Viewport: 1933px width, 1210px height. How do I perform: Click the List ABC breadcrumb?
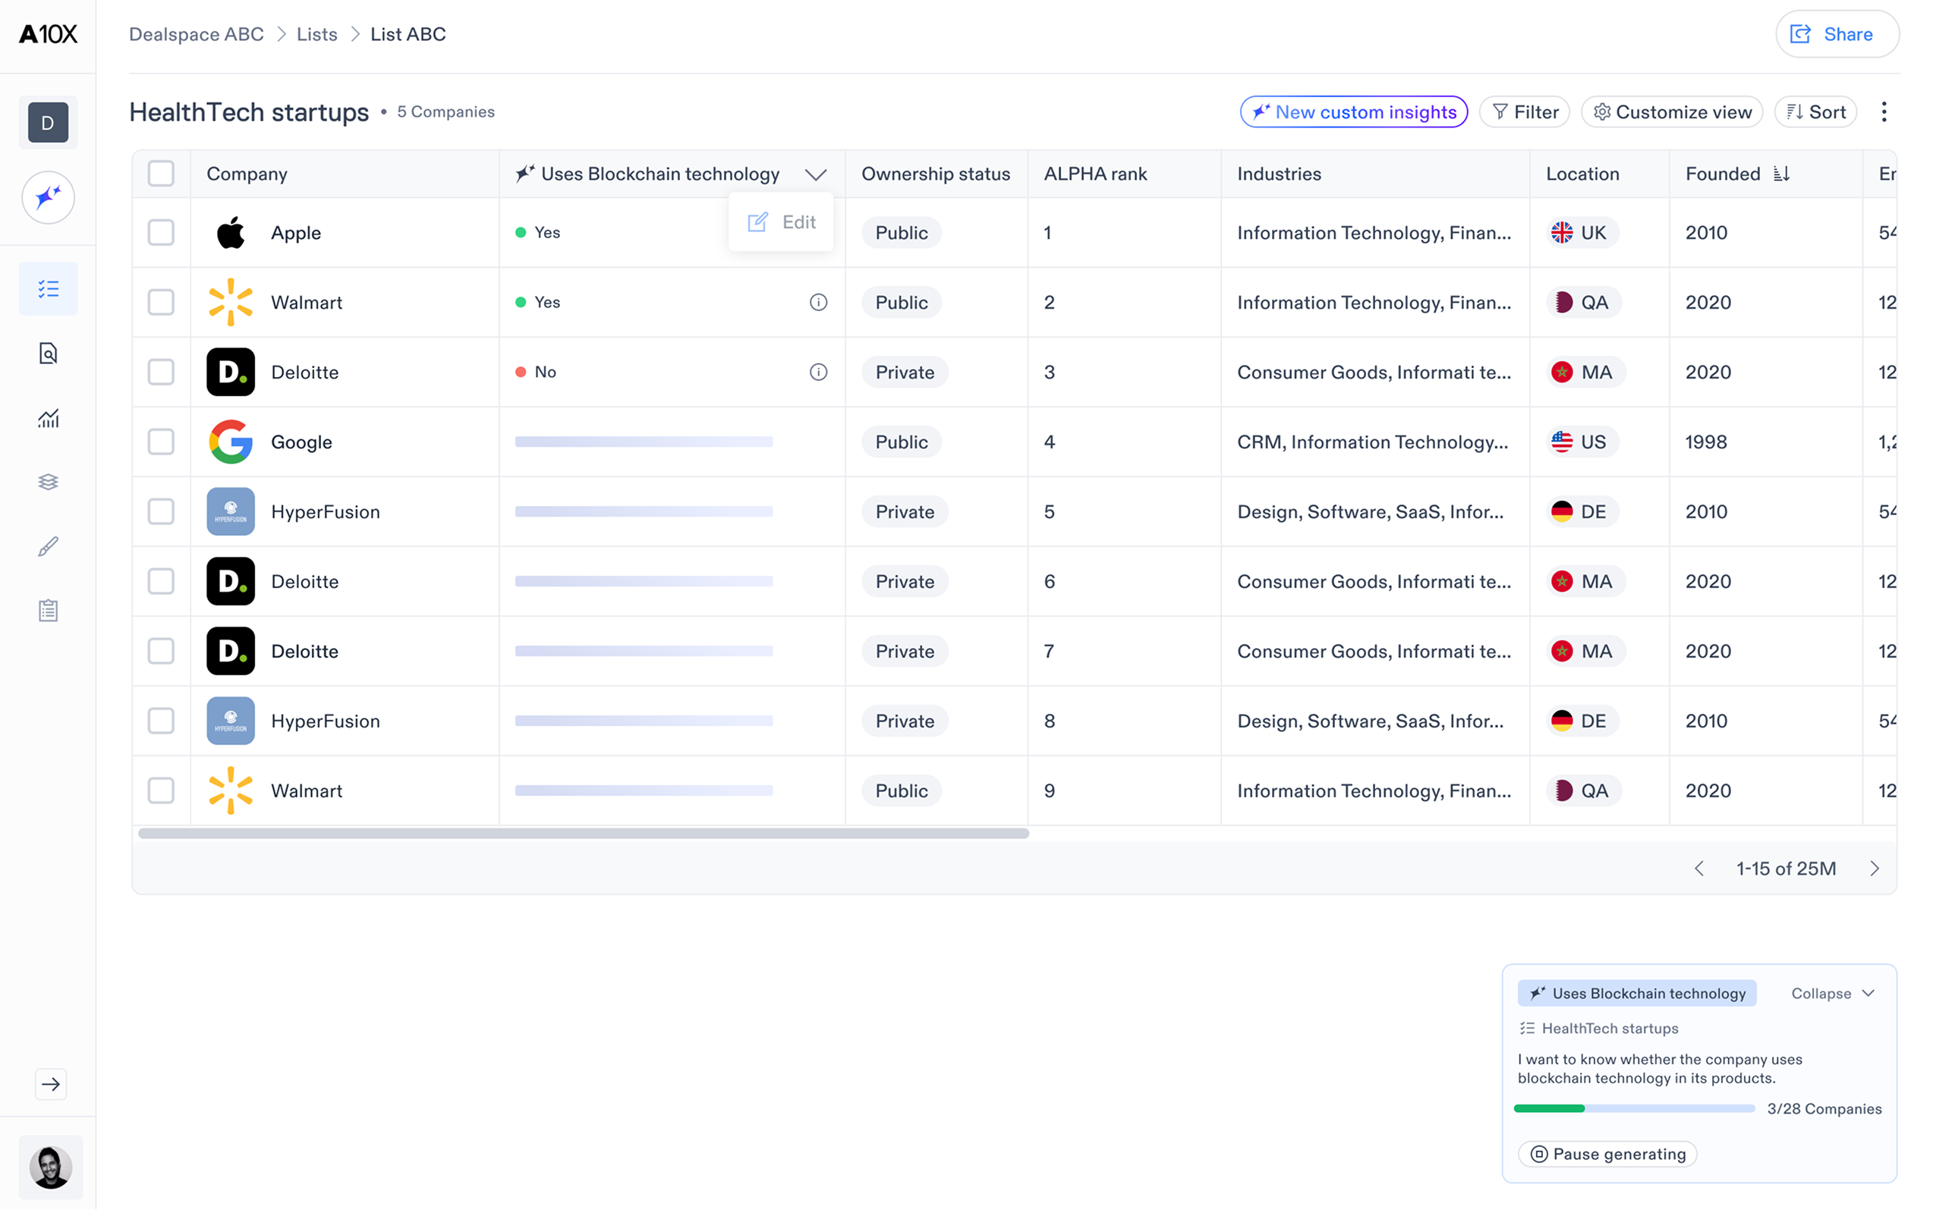point(408,33)
